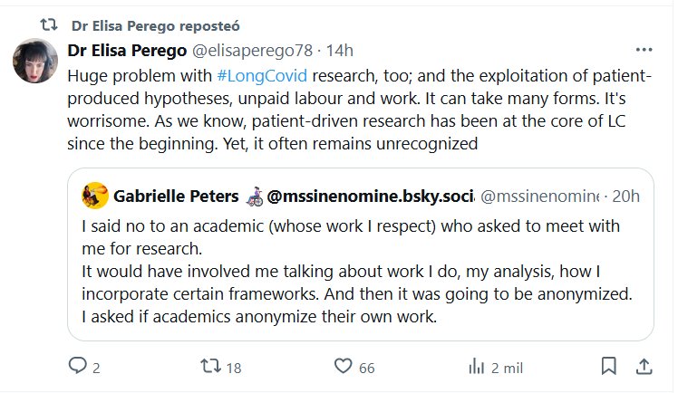Open the view analytics bar chart icon
The image size is (678, 393).
(x=475, y=367)
